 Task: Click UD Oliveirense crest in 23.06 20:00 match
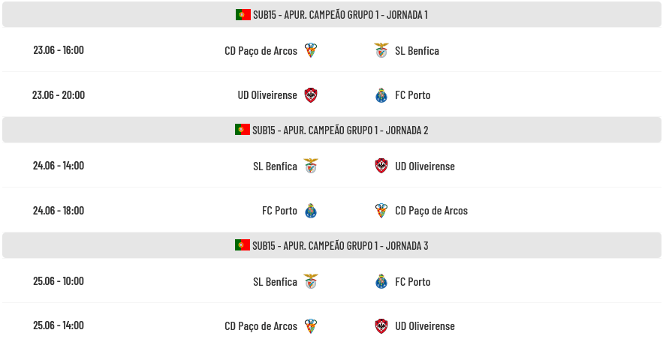(x=311, y=95)
